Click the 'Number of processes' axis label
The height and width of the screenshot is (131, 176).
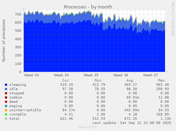pyautogui.click(x=4, y=41)
